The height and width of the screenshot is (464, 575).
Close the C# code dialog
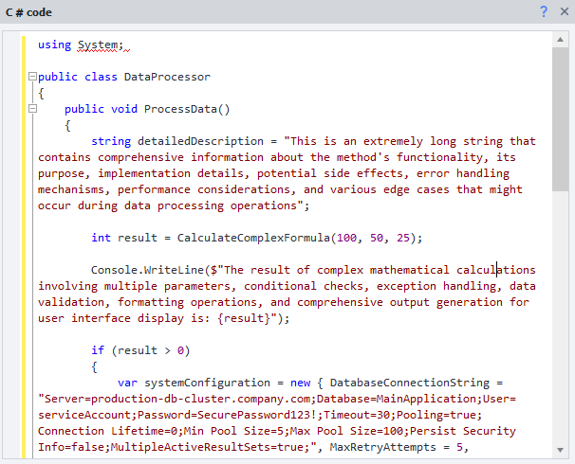[563, 11]
